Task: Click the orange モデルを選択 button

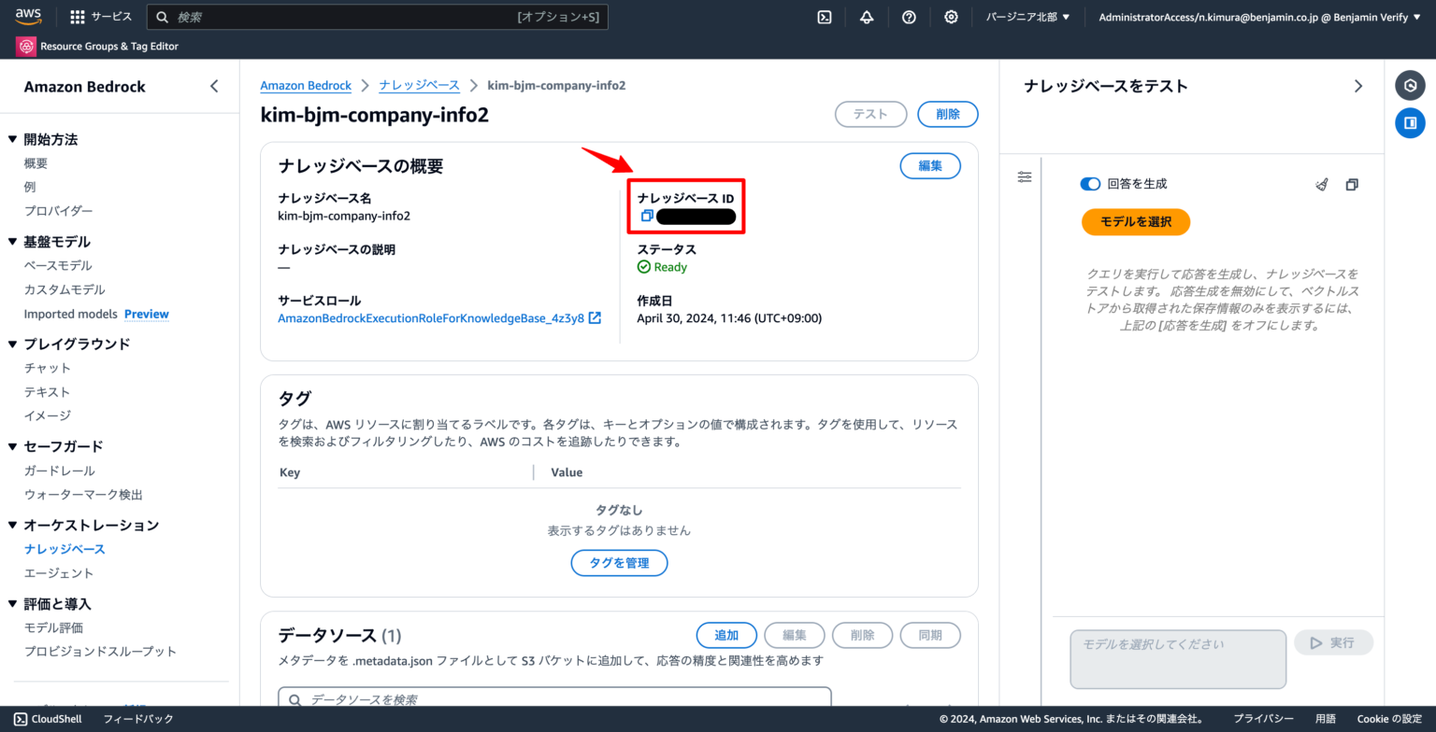Action: click(1135, 222)
